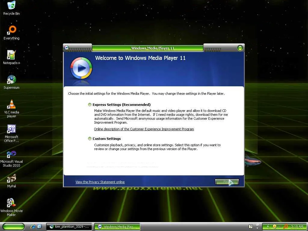The width and height of the screenshot is (308, 231).
Task: Click the yellow security shield tray icon
Action: click(x=275, y=226)
